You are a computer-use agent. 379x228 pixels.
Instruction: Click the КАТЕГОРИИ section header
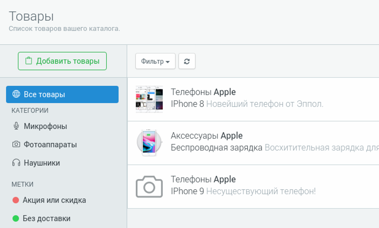(30, 111)
